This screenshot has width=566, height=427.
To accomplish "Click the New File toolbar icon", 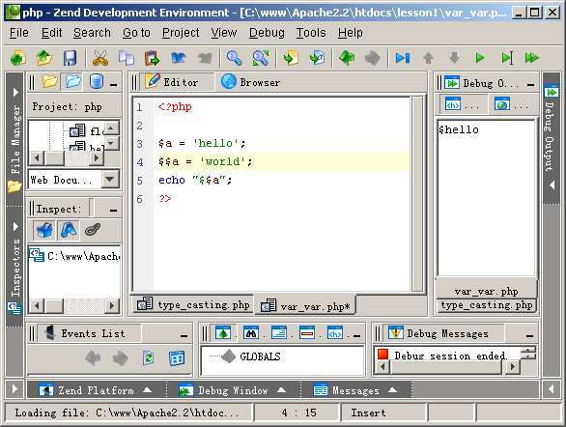I will pyautogui.click(x=17, y=58).
